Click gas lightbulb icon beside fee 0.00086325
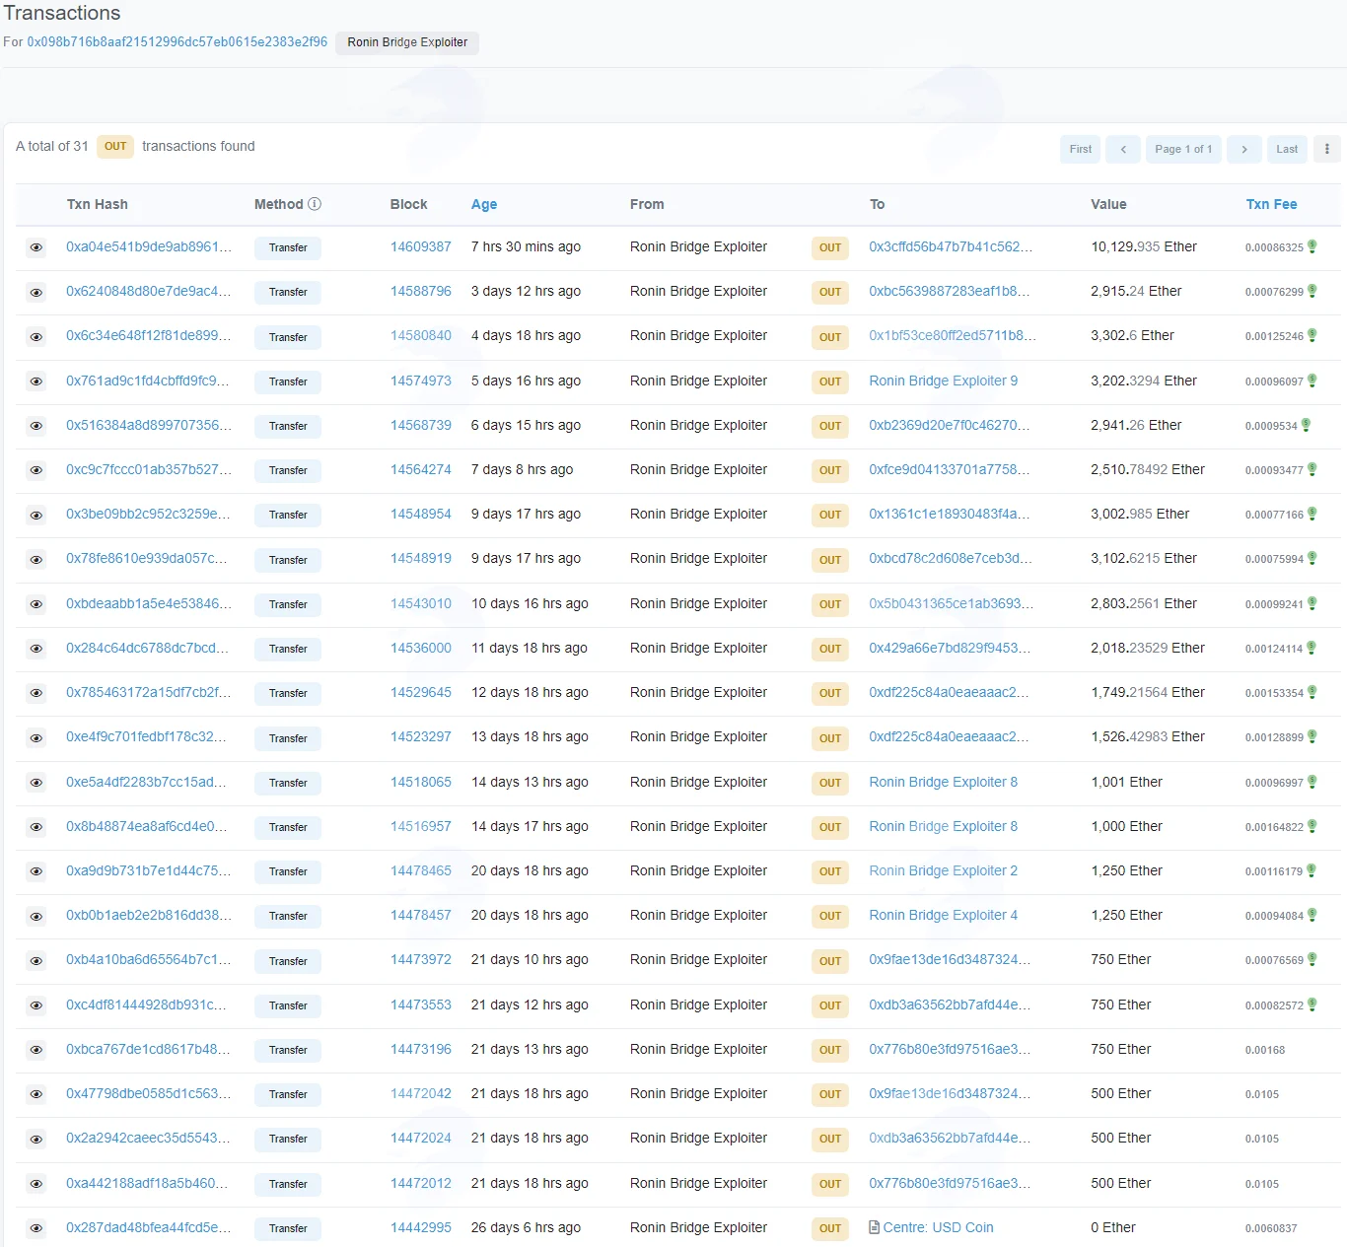 pos(1312,247)
